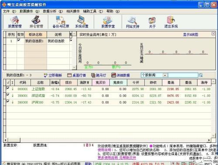
Task: Sort by the 代码 column header
Action: pos(23,83)
